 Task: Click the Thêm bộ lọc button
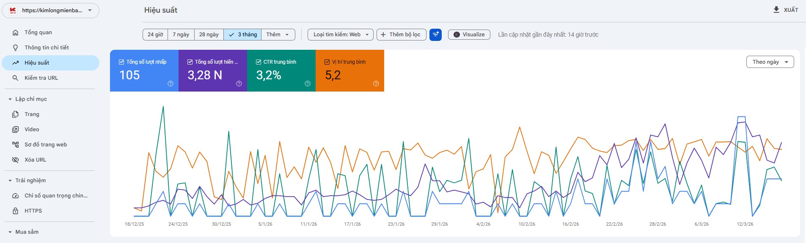pyautogui.click(x=401, y=35)
